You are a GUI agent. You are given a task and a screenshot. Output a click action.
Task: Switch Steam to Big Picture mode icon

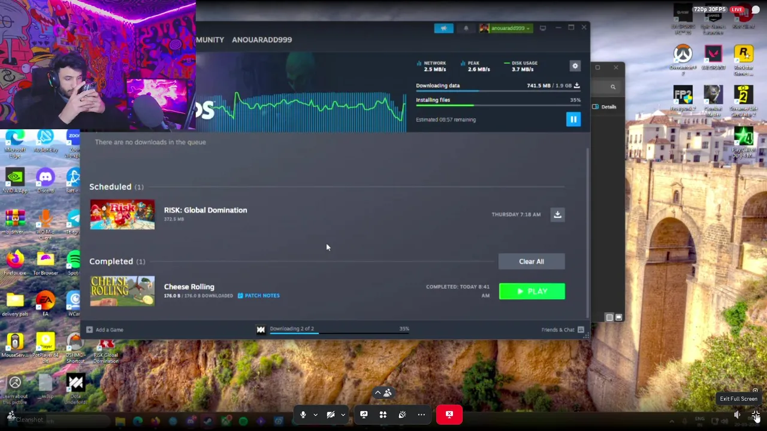tap(543, 28)
